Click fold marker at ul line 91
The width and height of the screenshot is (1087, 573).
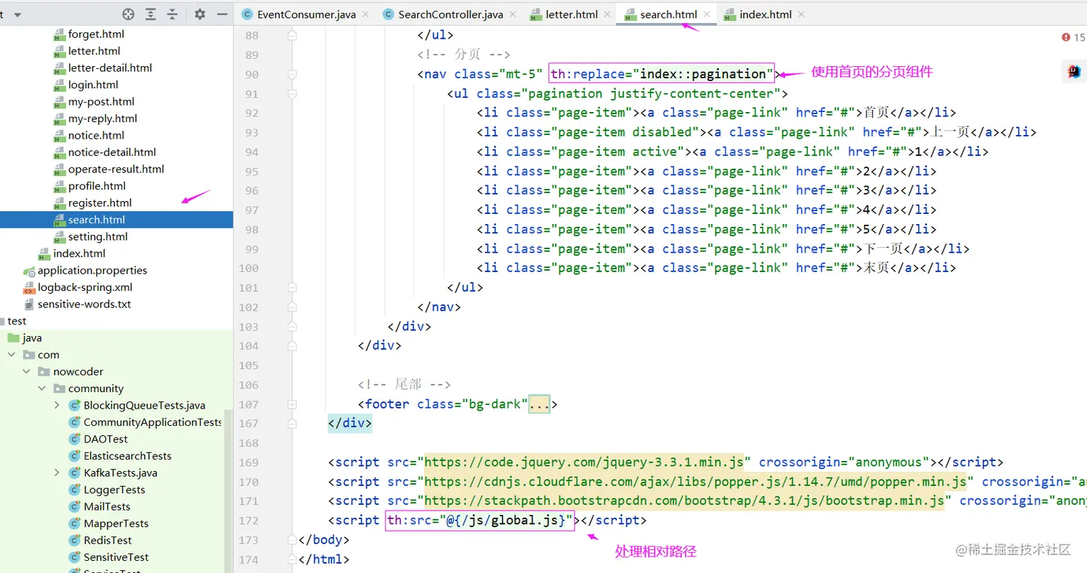click(x=292, y=93)
